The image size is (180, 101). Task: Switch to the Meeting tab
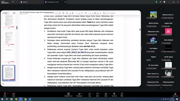[x=24, y=2]
